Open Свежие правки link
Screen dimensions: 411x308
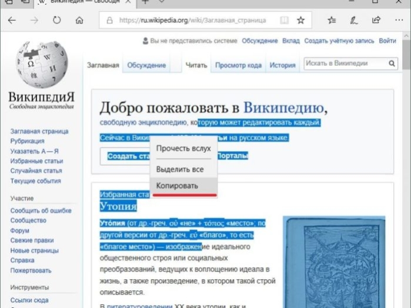[x=32, y=240]
